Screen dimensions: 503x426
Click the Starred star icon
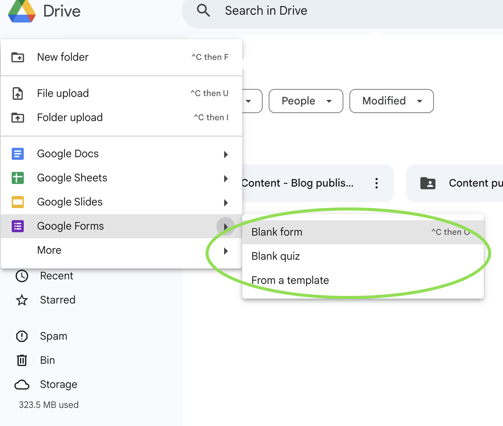tap(22, 300)
